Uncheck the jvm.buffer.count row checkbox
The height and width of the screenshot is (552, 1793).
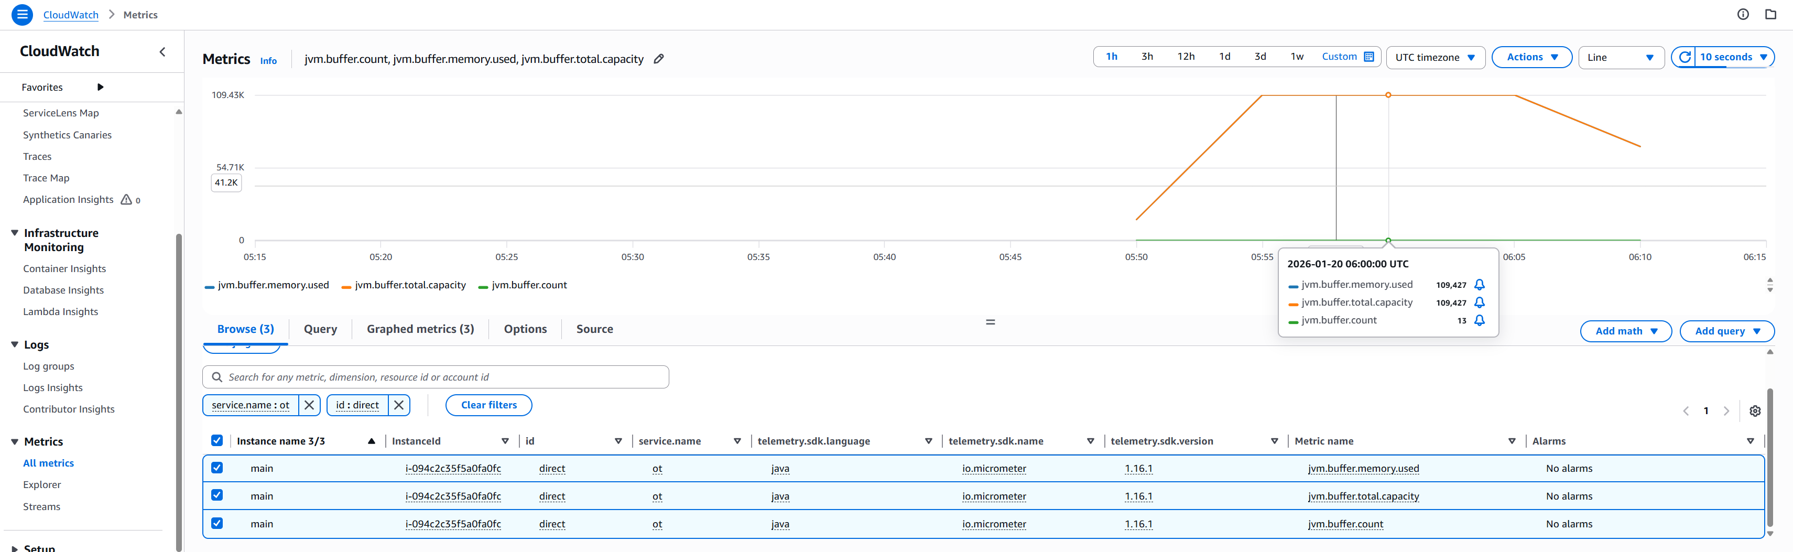click(217, 524)
